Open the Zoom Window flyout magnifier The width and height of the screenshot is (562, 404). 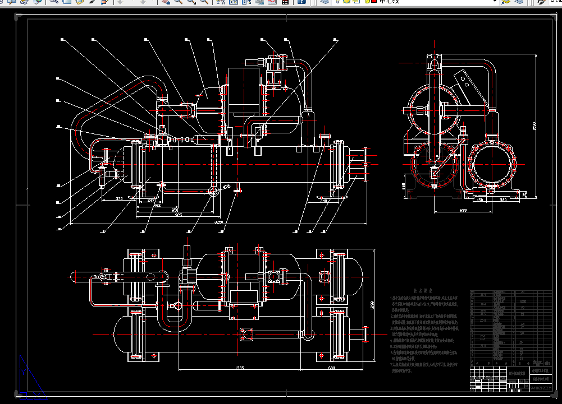point(191,2)
